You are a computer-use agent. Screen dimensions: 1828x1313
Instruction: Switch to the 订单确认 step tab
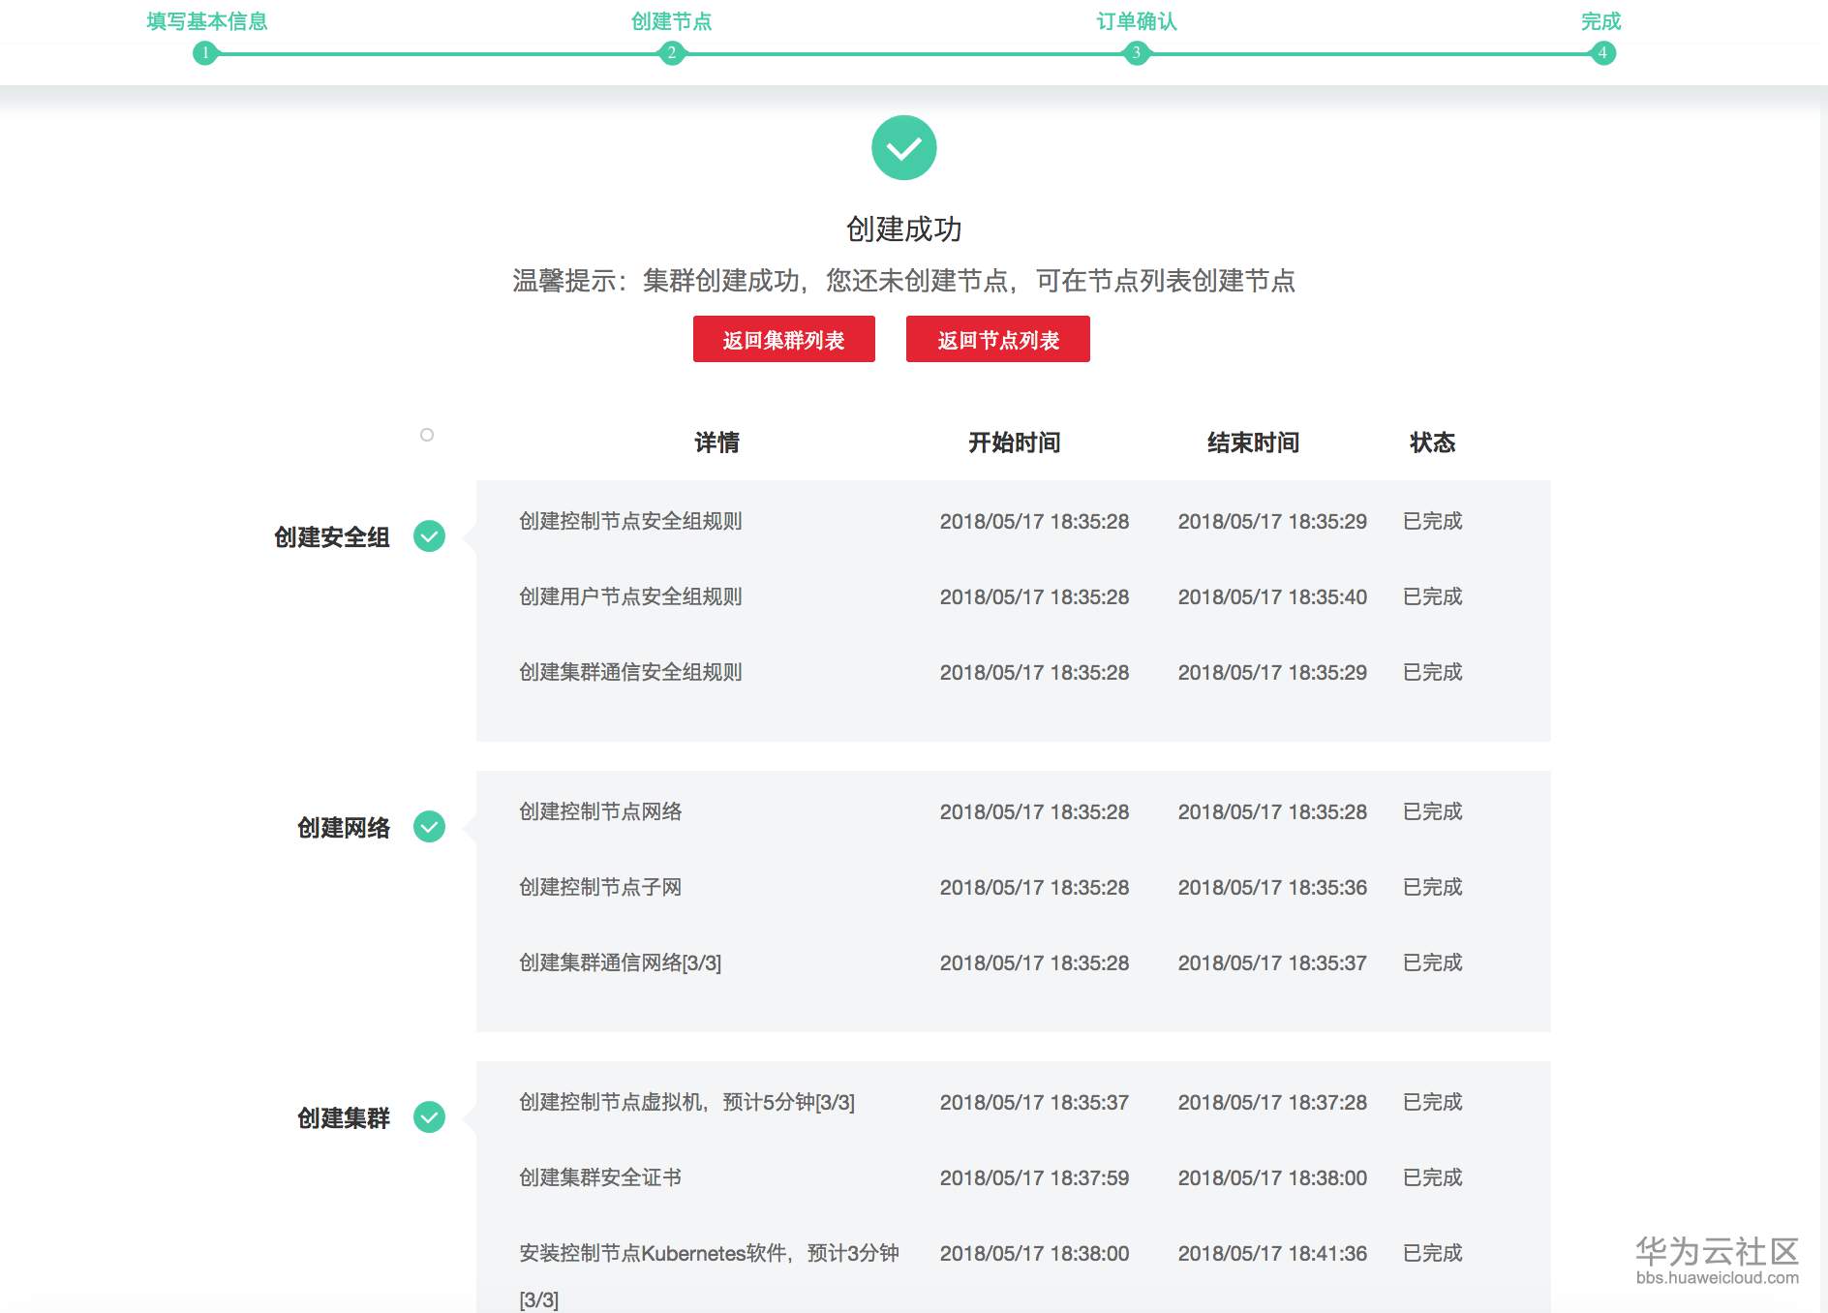coord(1135,21)
